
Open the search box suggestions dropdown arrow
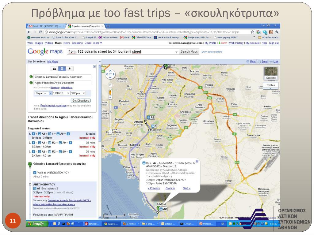coord(176,52)
